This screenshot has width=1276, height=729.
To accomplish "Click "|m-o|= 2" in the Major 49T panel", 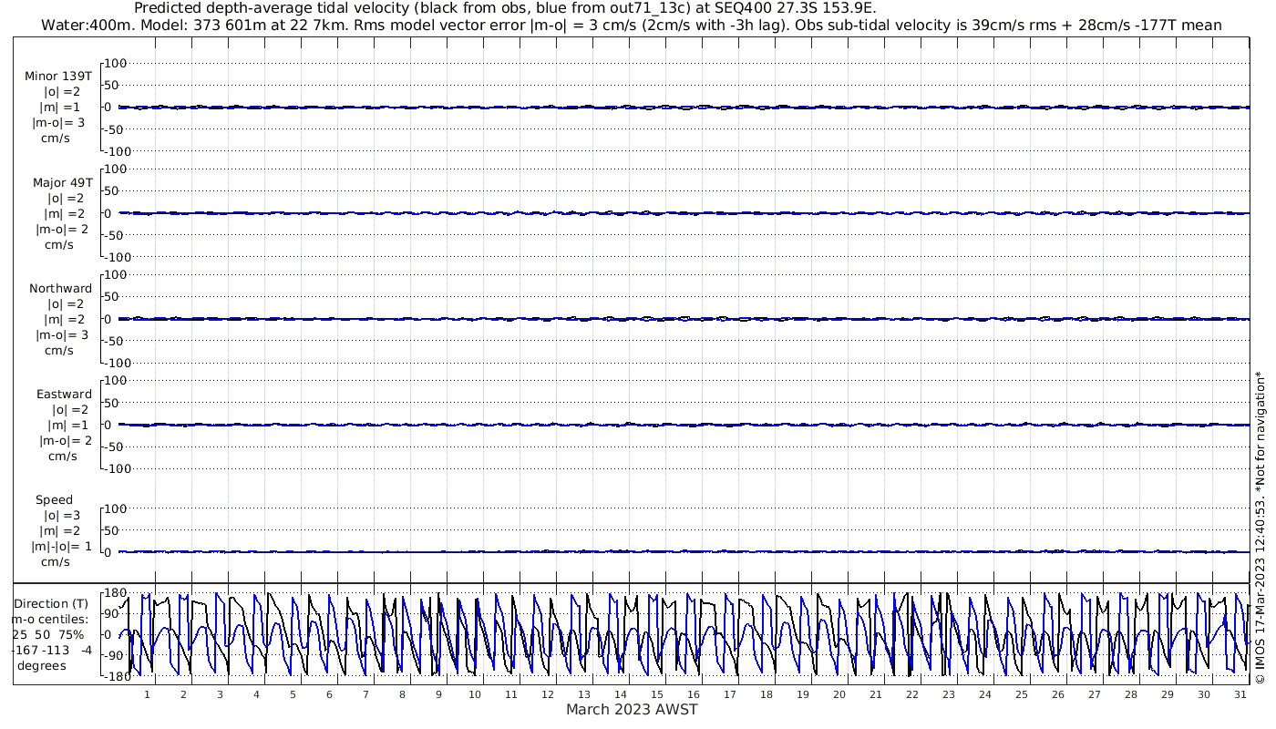I will click(61, 229).
